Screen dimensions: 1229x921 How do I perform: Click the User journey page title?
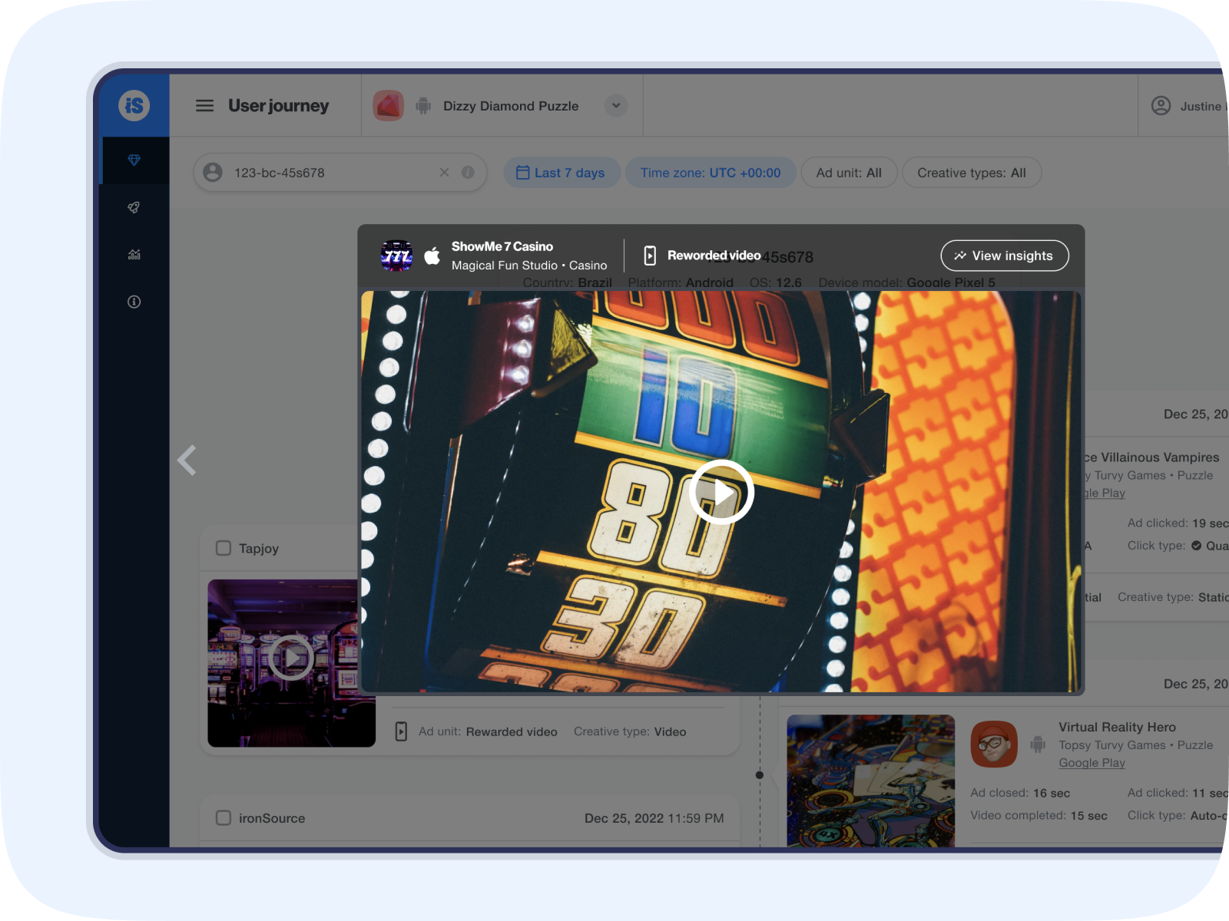tap(279, 106)
